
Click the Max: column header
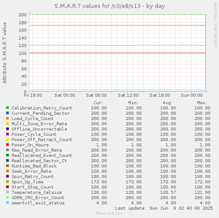tap(202, 103)
